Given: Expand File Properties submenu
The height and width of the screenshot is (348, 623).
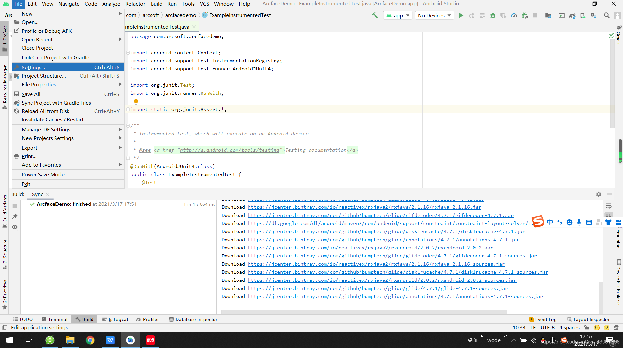Looking at the screenshot, I should tap(68, 84).
